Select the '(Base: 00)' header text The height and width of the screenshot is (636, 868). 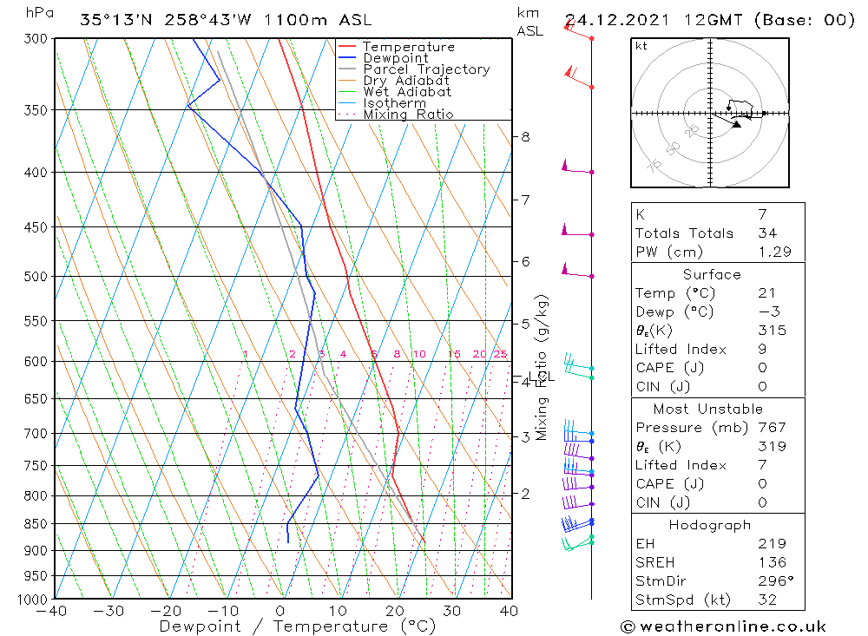tap(805, 20)
